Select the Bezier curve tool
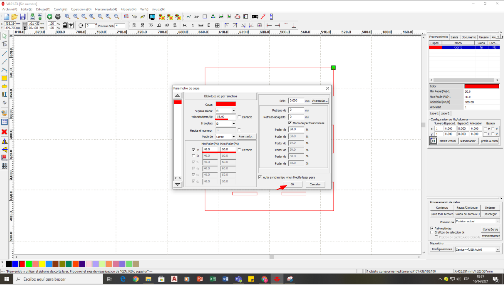Viewport: 504px width, 285px height. point(4,70)
